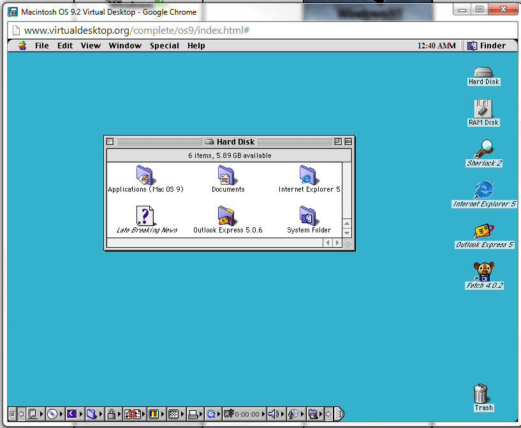
Task: Select the Documents folder
Action: point(228,179)
